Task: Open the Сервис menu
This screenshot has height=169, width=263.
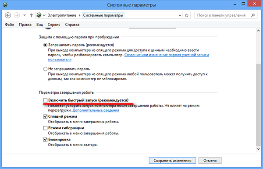Action: (x=54, y=25)
